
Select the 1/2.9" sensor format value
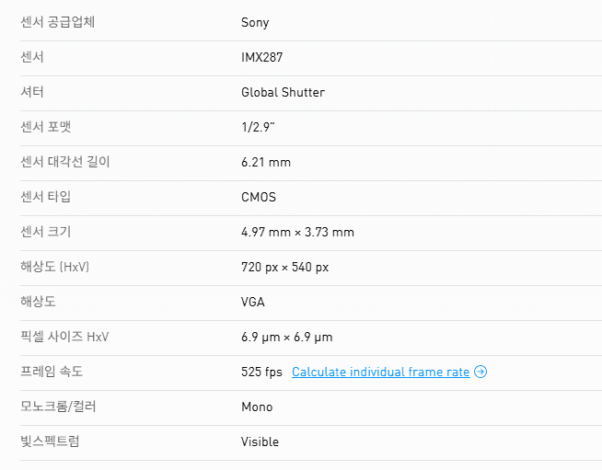coord(258,127)
